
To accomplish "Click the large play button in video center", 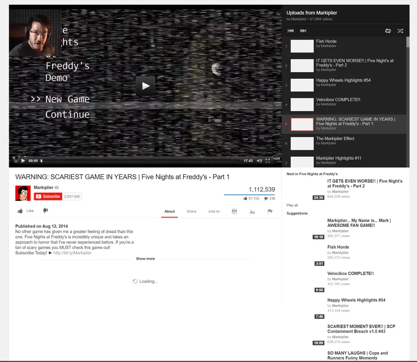I will pos(145,86).
